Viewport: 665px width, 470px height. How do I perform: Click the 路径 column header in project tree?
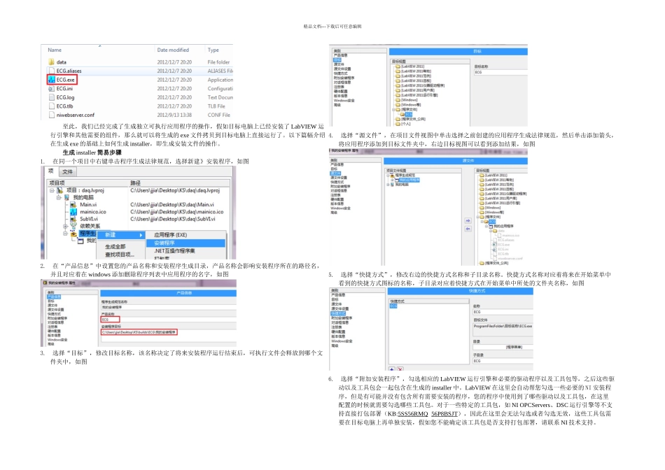[x=180, y=183]
